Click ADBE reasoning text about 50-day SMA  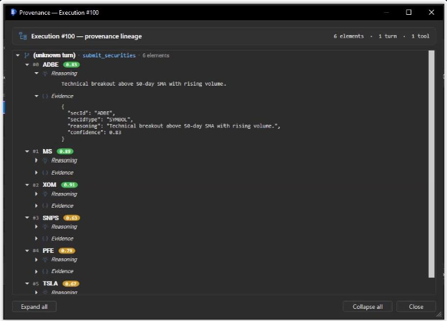[143, 84]
